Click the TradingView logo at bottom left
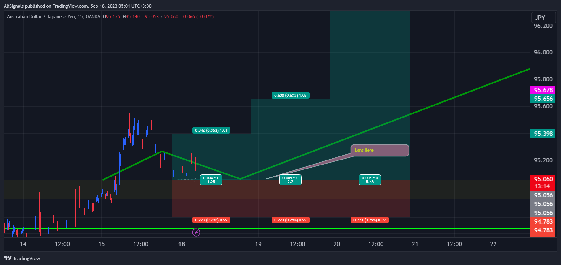This screenshot has width=561, height=265. pyautogui.click(x=22, y=258)
